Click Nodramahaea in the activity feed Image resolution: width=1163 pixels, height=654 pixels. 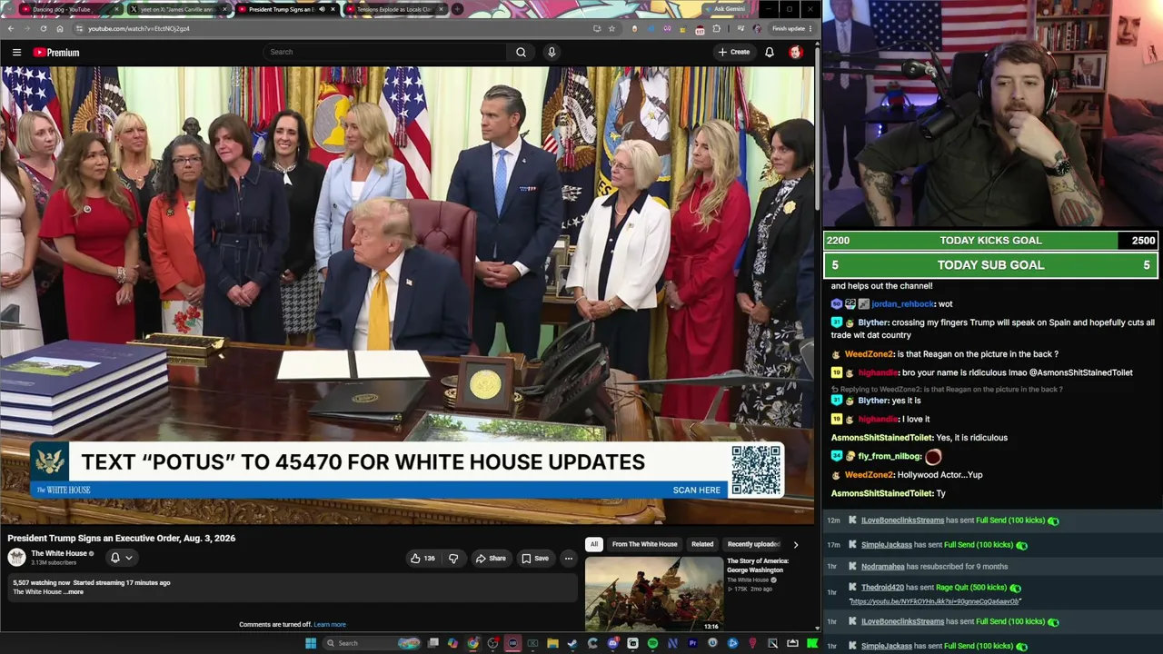[883, 567]
